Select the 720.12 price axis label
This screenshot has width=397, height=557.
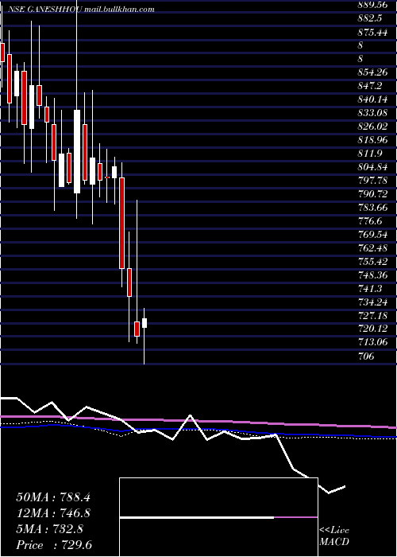coord(373,329)
